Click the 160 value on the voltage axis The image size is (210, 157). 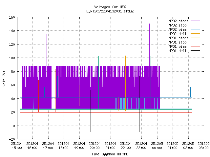coord(11,17)
